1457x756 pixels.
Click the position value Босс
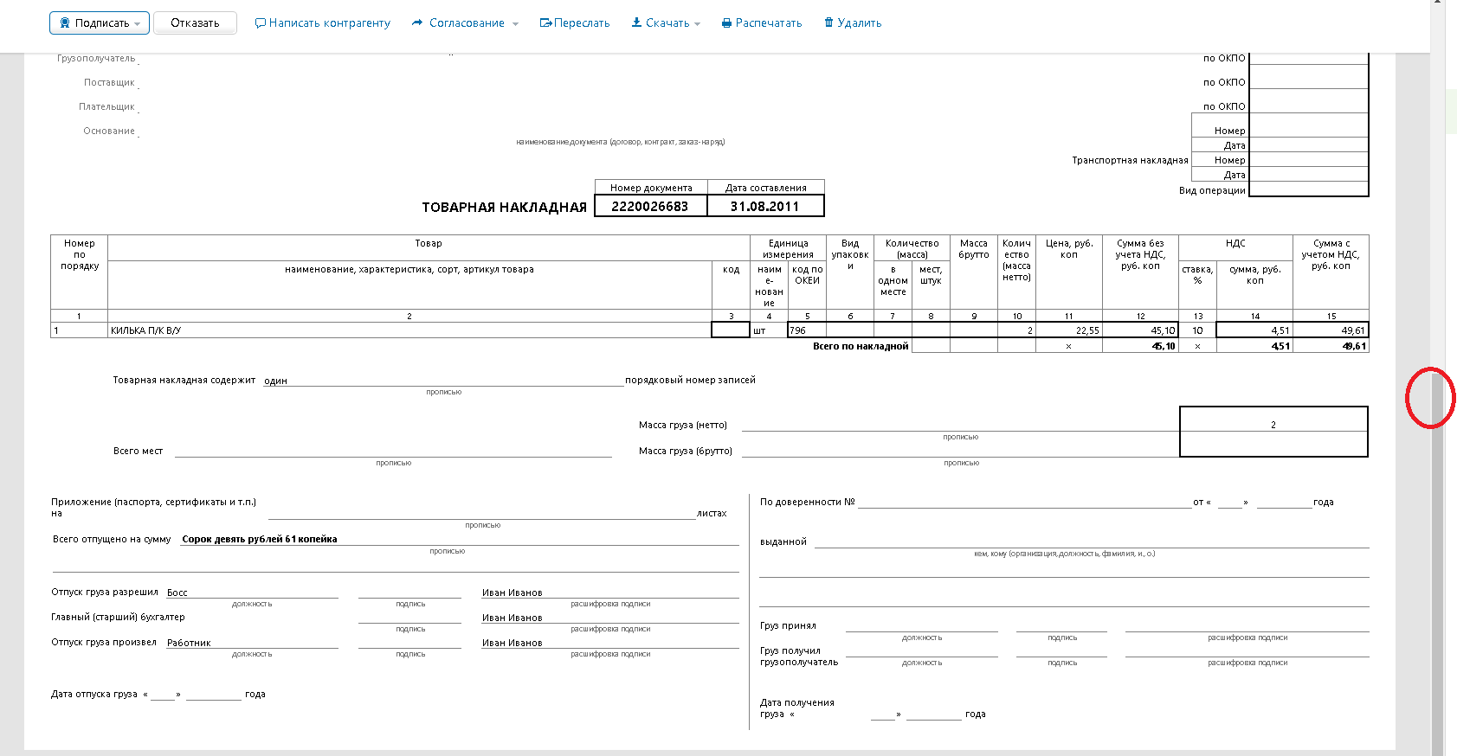[x=177, y=593]
